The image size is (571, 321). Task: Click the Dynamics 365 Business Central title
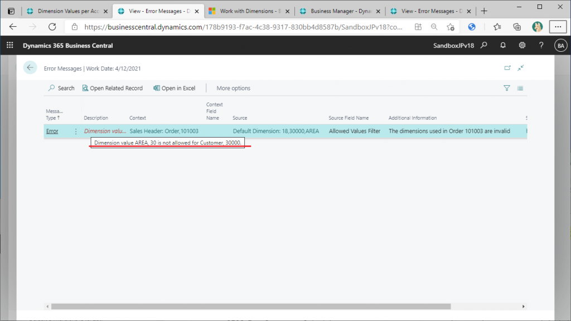click(67, 46)
